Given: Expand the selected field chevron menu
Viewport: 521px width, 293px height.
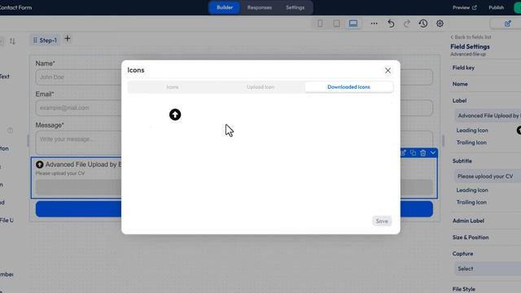Looking at the screenshot, I should [x=432, y=153].
